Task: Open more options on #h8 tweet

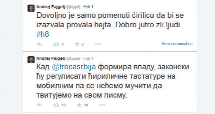Action: click(x=98, y=44)
